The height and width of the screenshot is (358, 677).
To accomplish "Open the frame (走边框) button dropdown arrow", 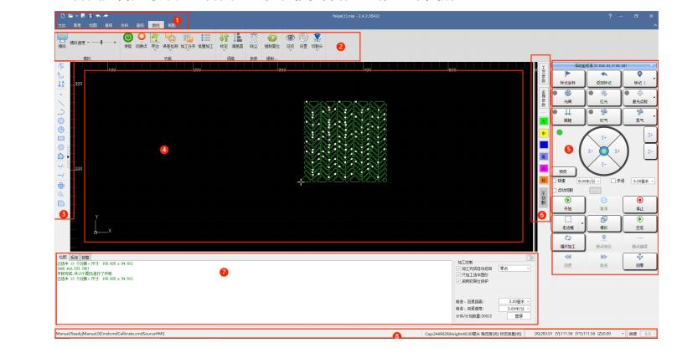I will 582,223.
